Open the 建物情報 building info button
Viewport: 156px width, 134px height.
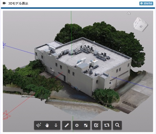pos(146,3)
